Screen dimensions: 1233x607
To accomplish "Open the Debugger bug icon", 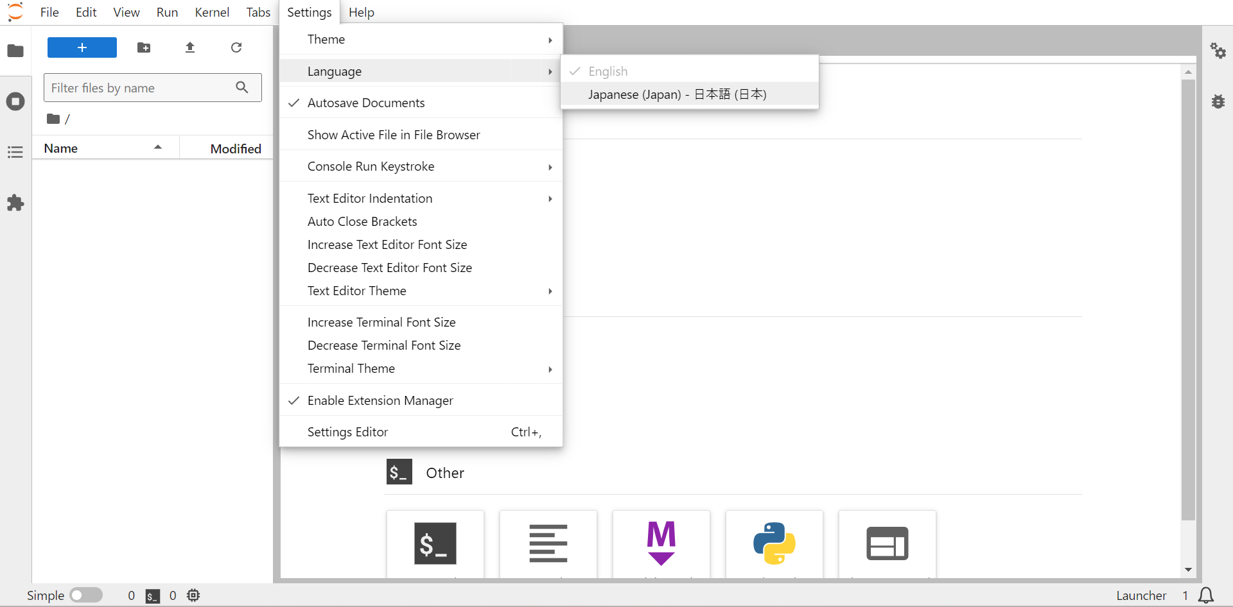I will point(1218,101).
